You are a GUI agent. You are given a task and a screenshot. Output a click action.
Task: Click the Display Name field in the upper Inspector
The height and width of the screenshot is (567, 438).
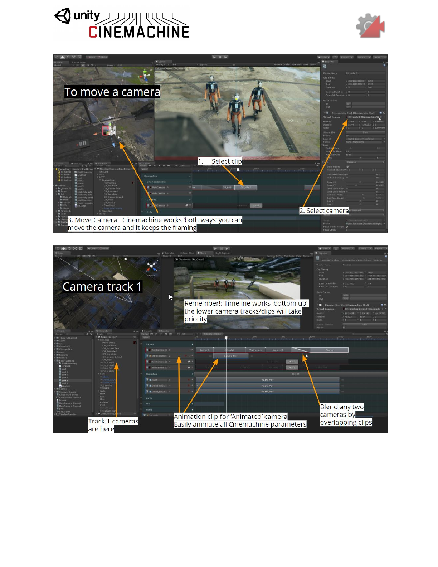(x=365, y=73)
